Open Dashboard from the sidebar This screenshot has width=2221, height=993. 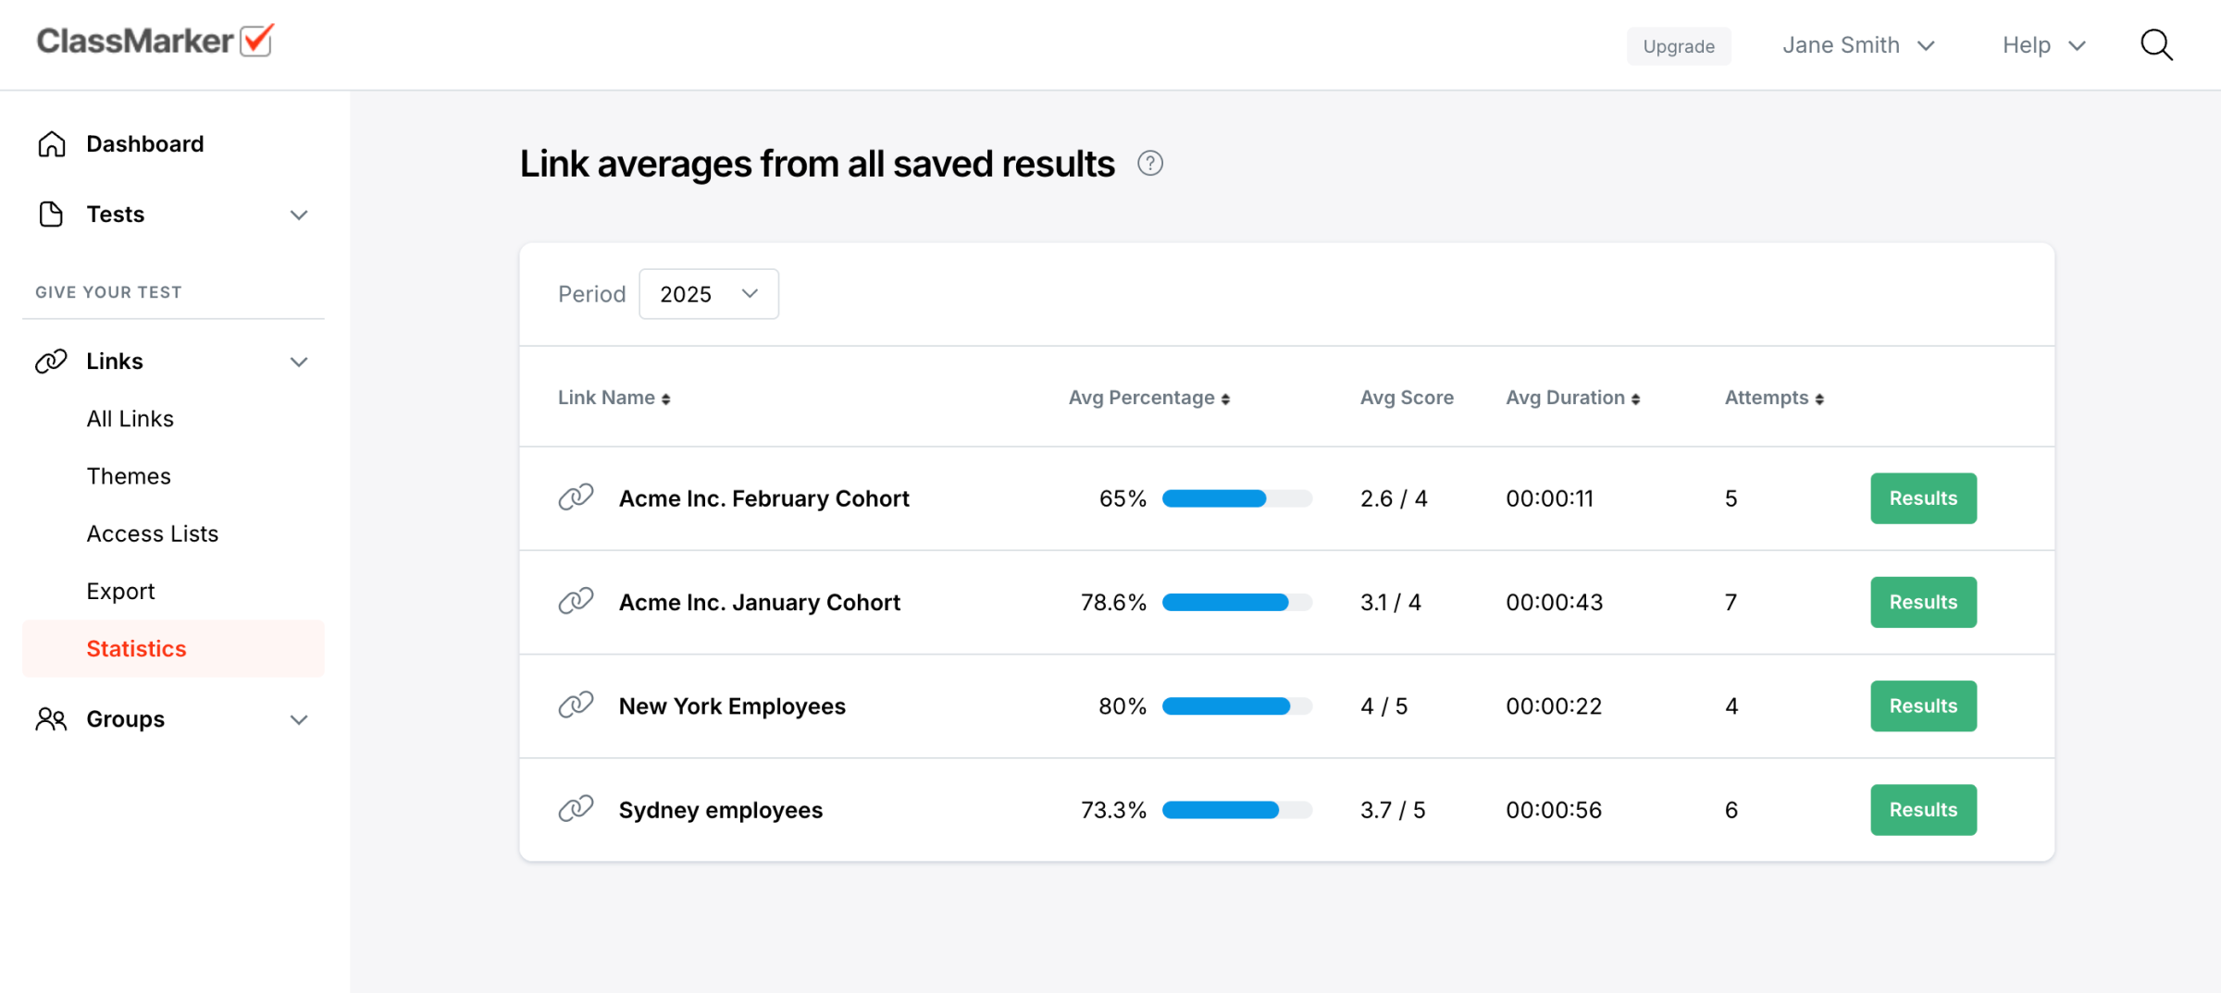[144, 144]
